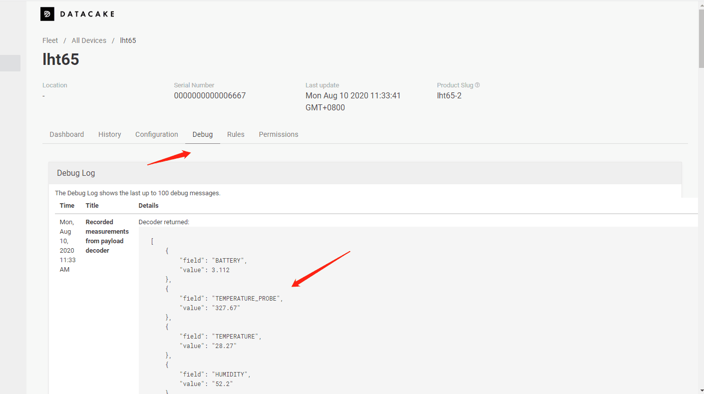704x394 pixels.
Task: Click the log entry time Mon Aug 10
Action: (x=67, y=246)
